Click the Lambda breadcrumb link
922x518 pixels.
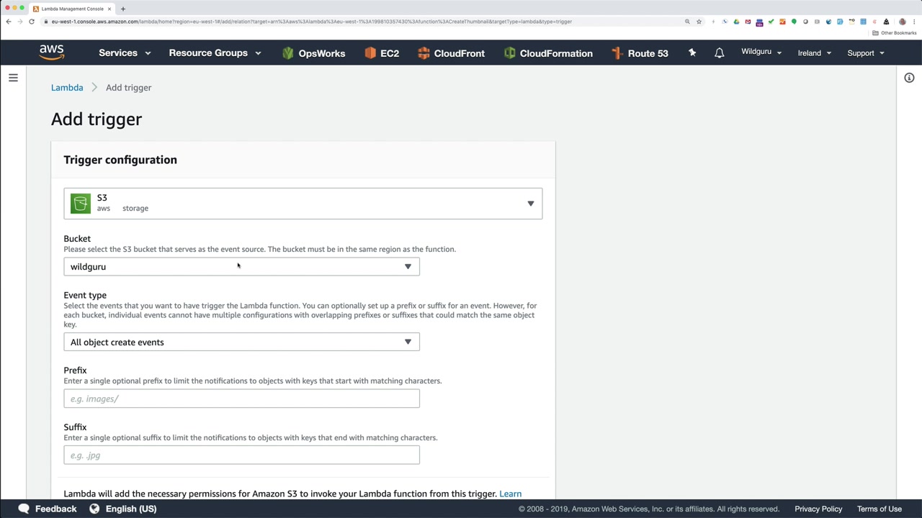click(x=67, y=88)
